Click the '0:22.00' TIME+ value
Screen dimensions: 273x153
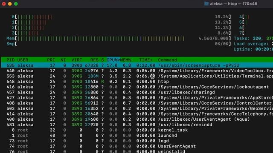(146, 65)
